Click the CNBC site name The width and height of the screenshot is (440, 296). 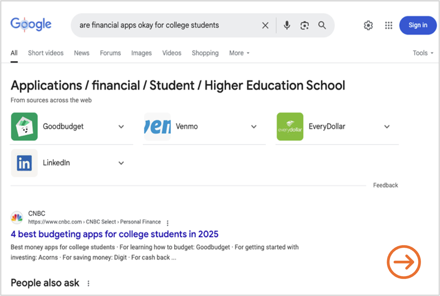[37, 214]
